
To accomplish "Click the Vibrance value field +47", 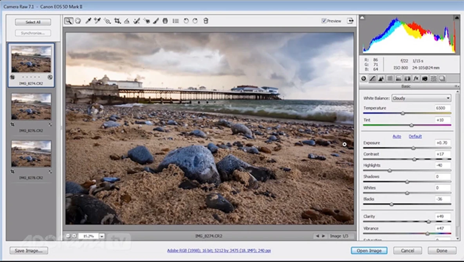I will tap(443, 228).
